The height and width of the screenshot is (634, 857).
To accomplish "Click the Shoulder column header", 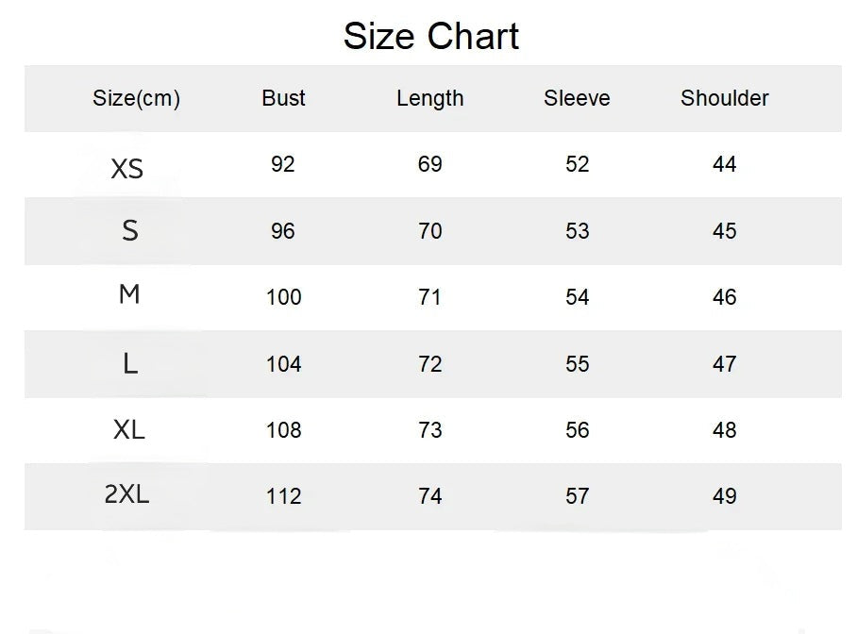I will point(724,98).
